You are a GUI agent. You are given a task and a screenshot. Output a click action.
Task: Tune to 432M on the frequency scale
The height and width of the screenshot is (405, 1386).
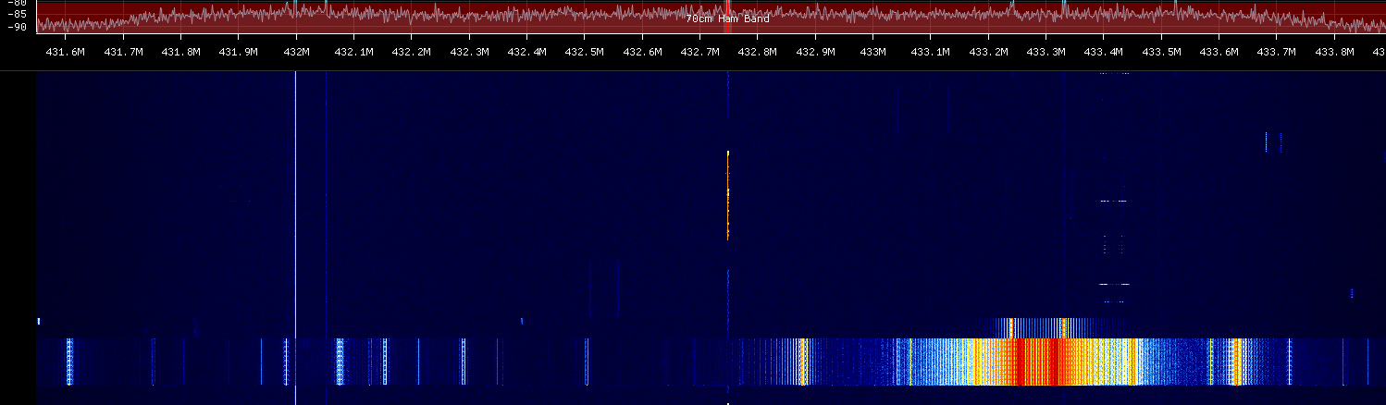click(296, 52)
